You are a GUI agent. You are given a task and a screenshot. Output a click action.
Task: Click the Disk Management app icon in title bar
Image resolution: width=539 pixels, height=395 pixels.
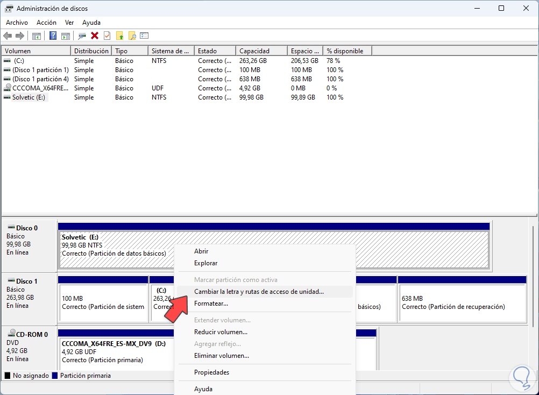point(9,8)
